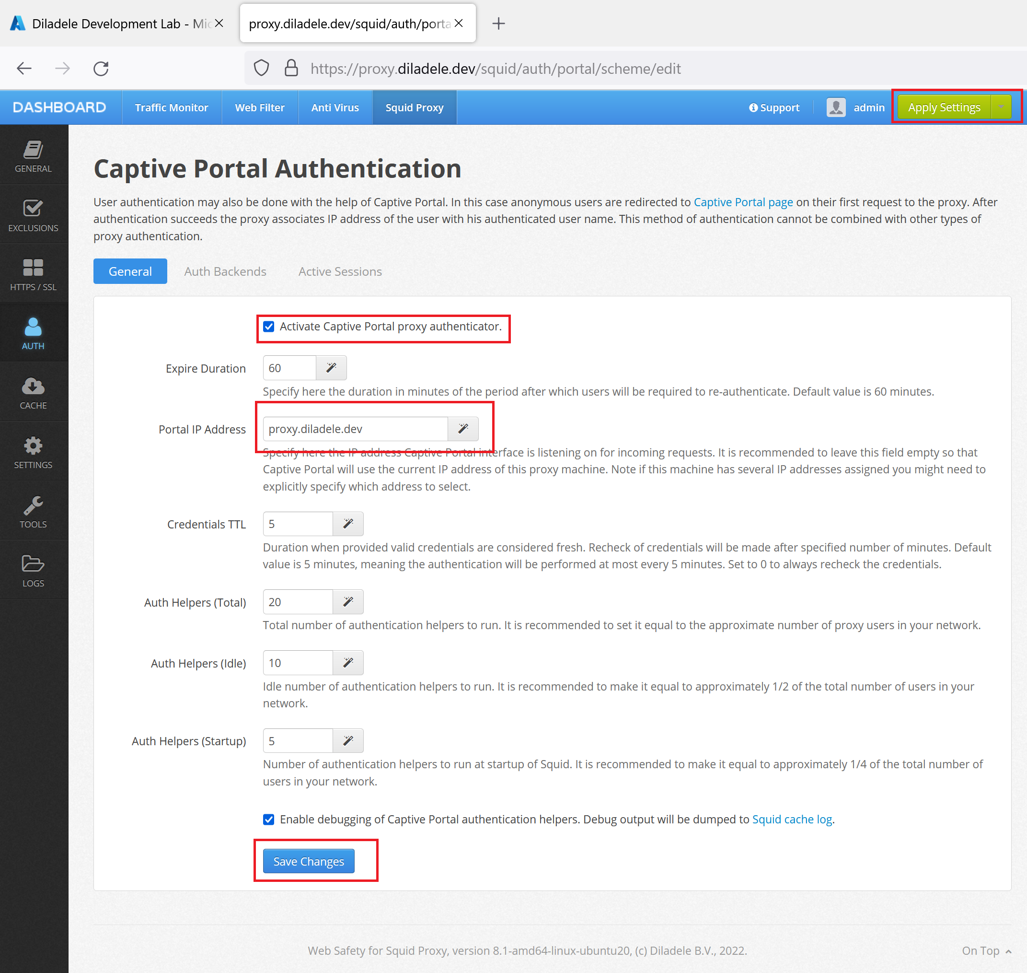Select the Anti Virus menu item

coord(334,107)
